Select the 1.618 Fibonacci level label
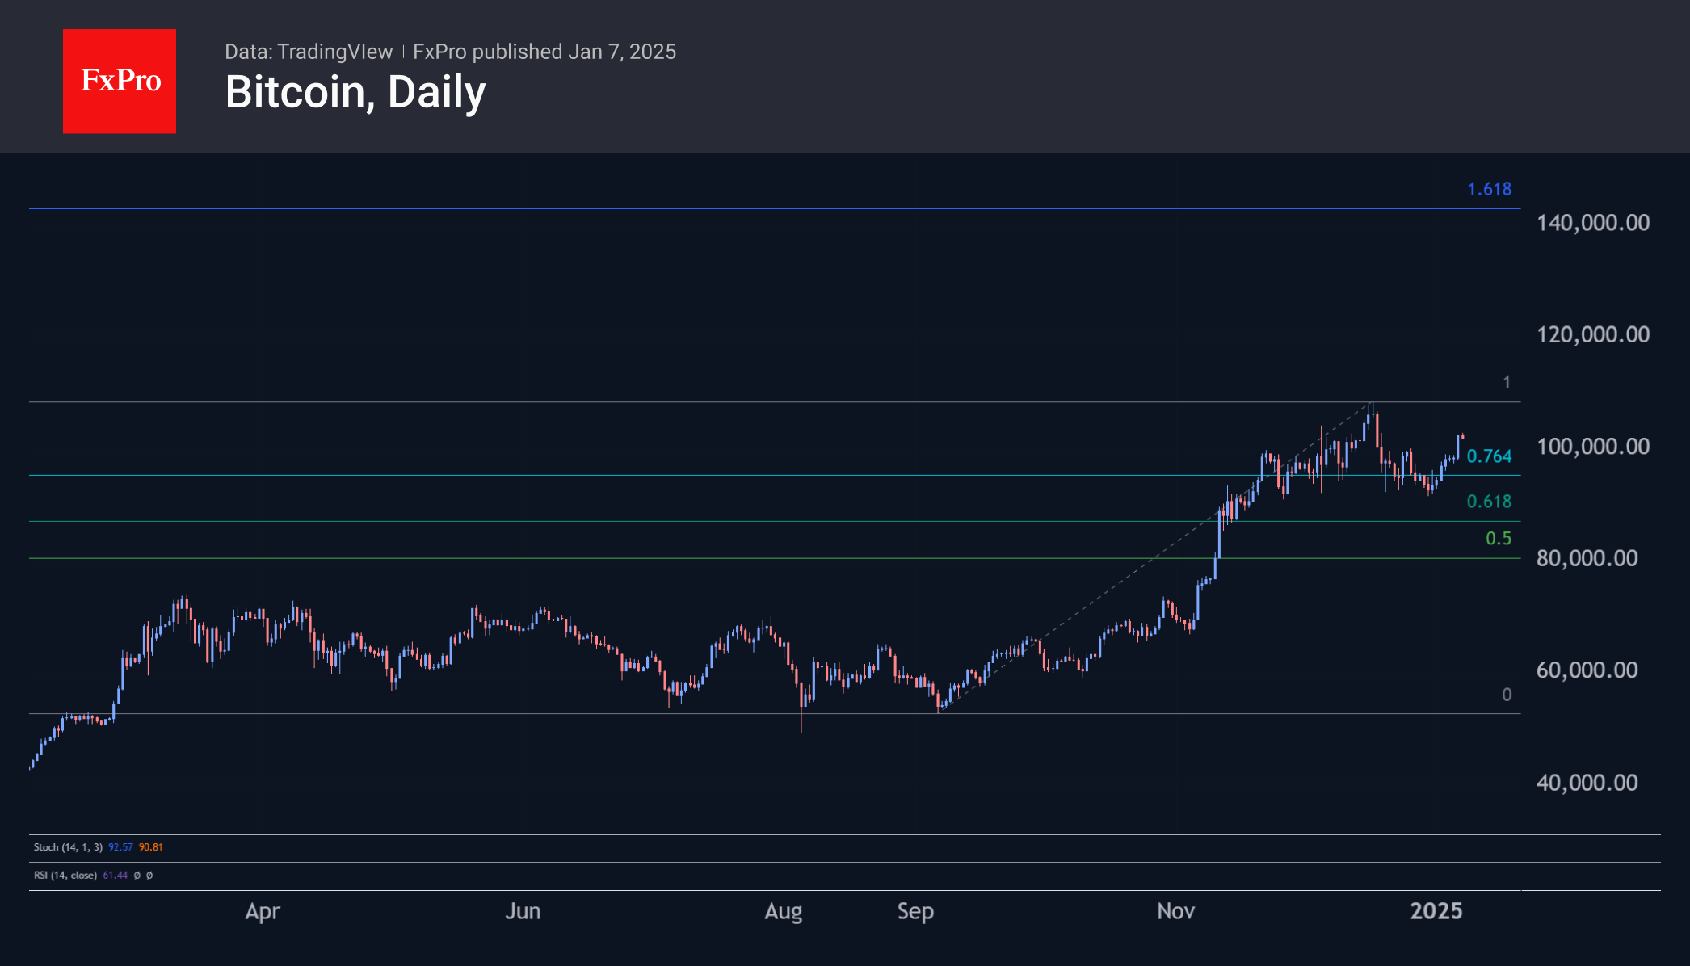Viewport: 1690px width, 966px height. point(1489,189)
